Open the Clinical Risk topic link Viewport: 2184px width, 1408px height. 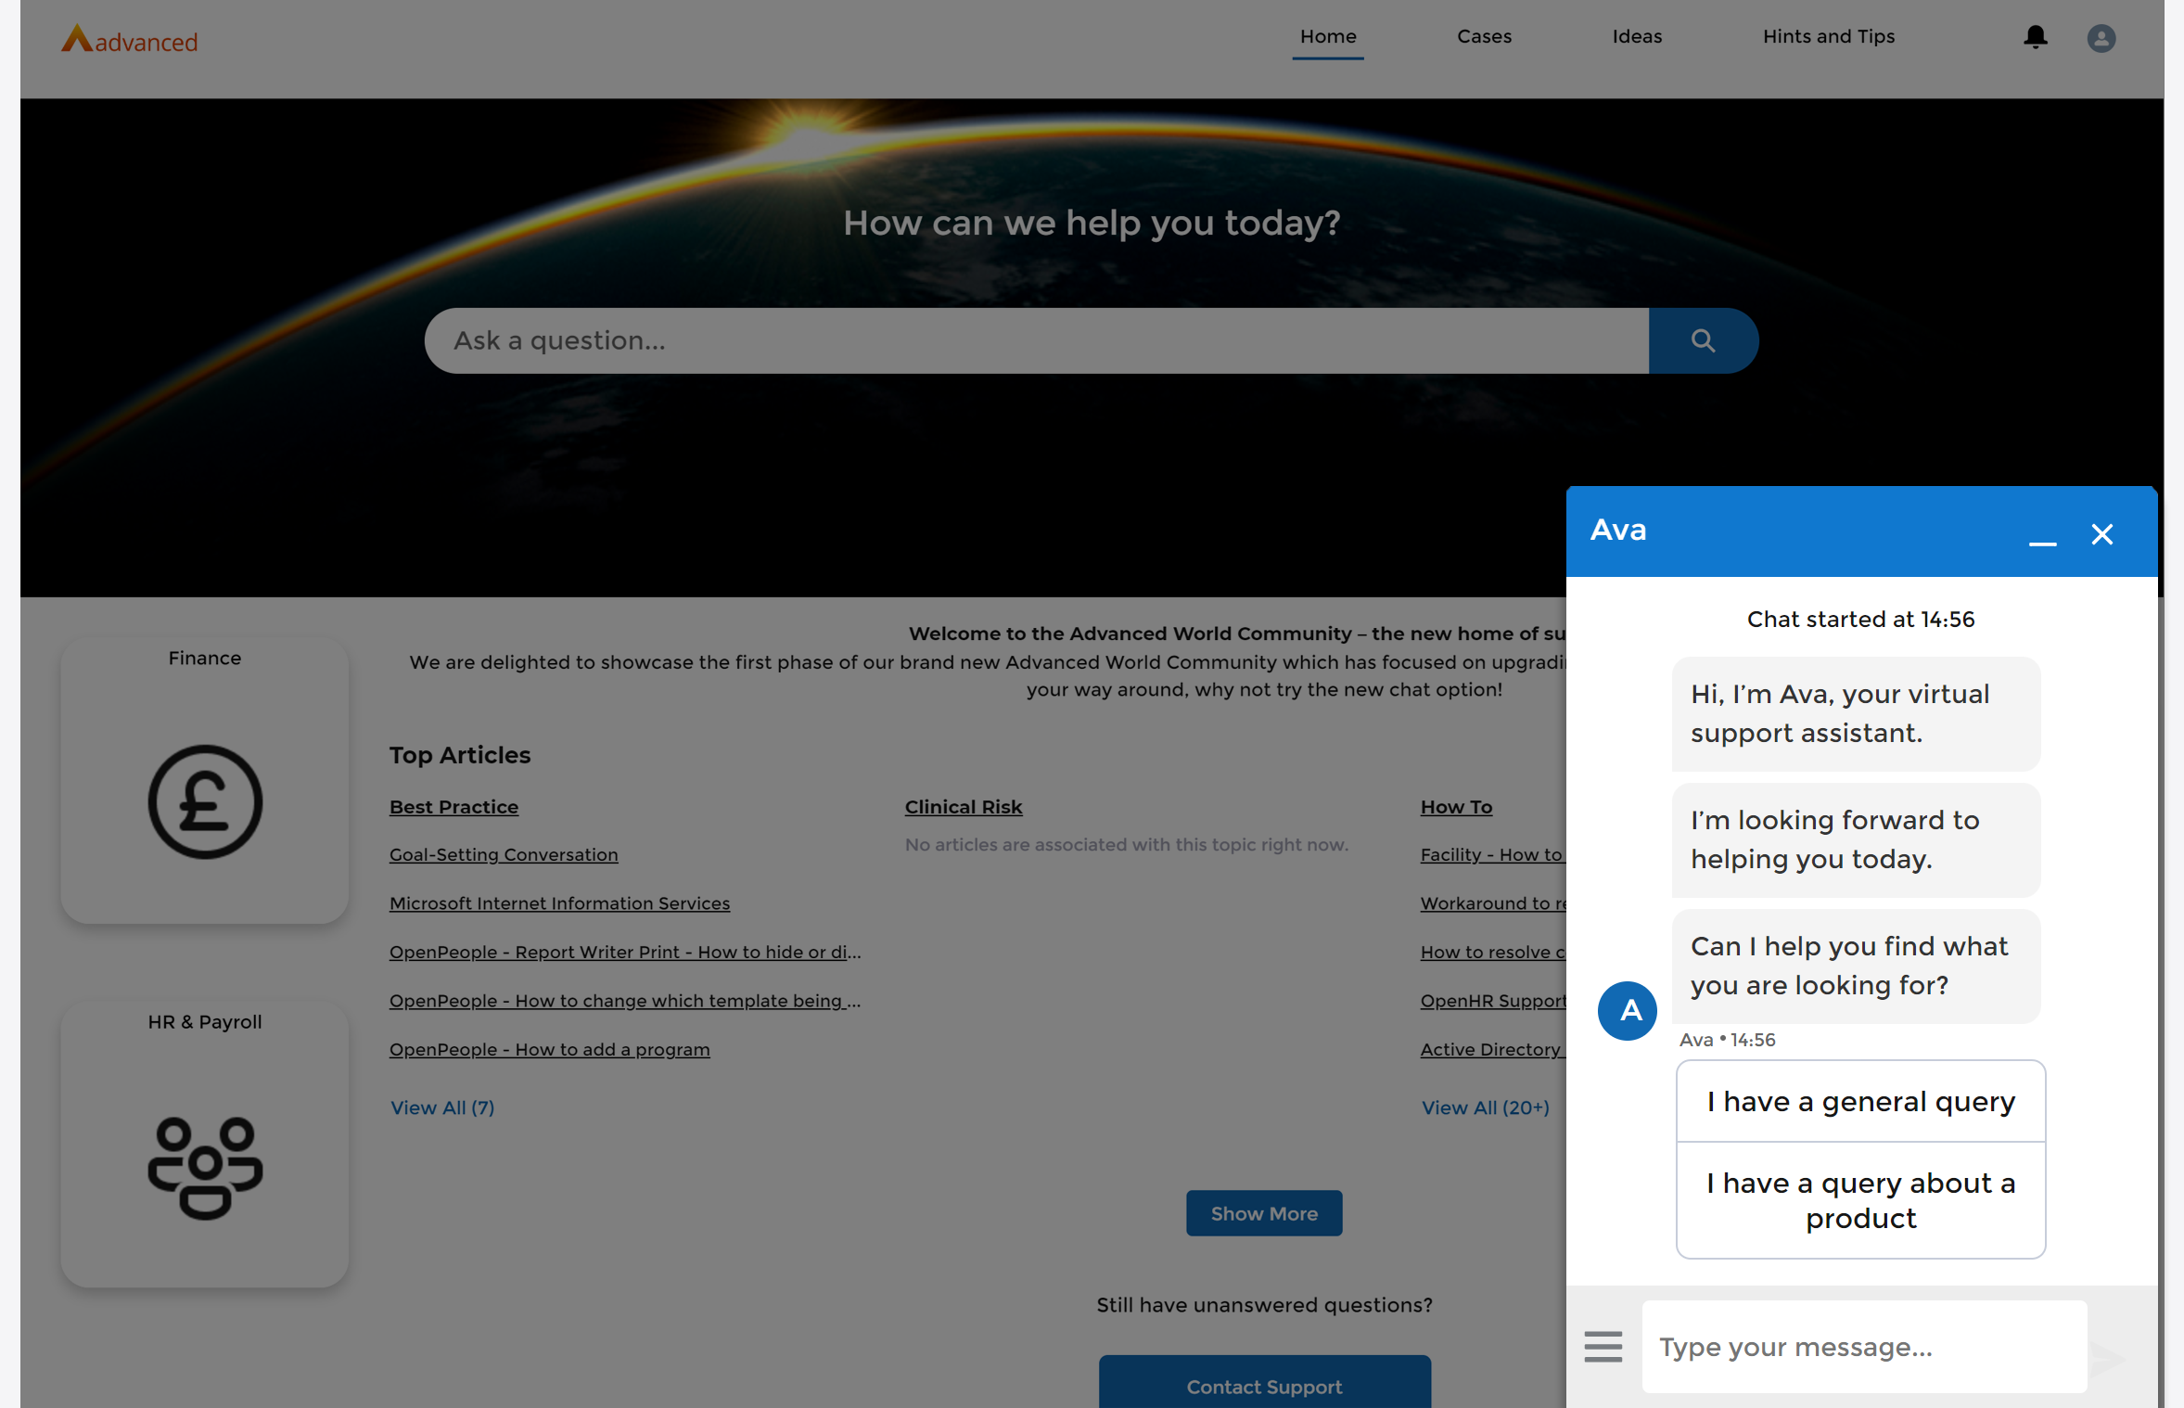point(964,806)
